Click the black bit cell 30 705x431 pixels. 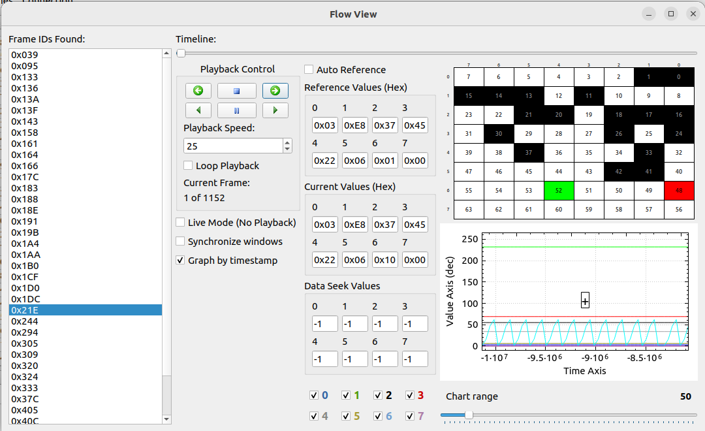tap(499, 134)
